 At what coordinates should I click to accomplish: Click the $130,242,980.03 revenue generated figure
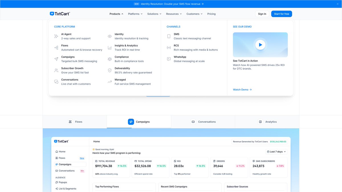point(278,141)
